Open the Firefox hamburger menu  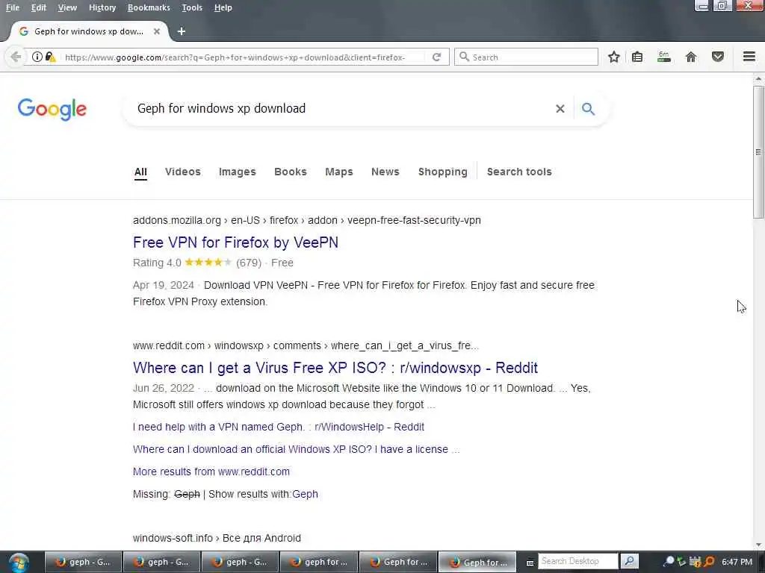pos(749,57)
